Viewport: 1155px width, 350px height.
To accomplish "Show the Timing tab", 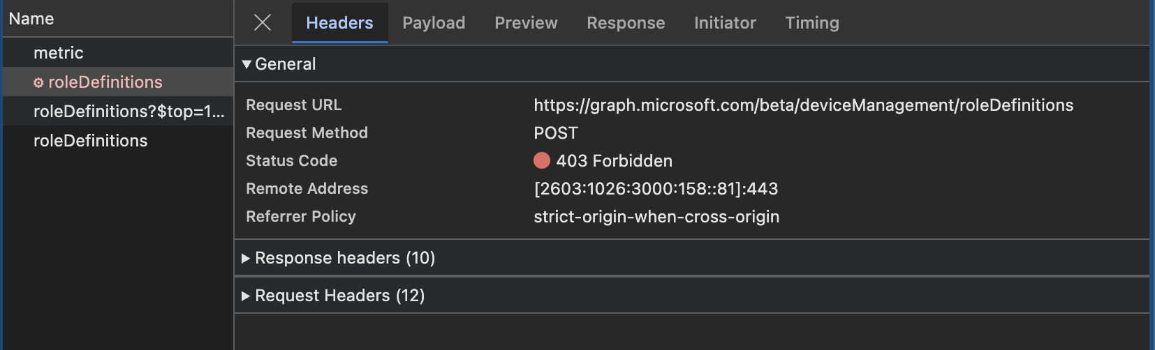I will point(812,23).
